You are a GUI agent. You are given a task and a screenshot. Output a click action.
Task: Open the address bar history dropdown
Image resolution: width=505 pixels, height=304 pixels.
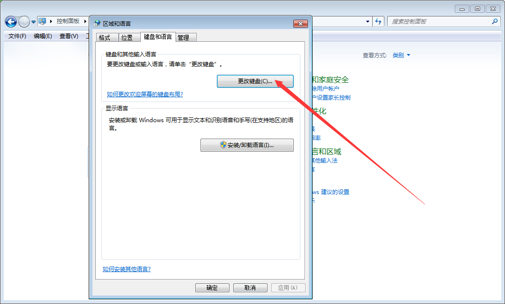tap(367, 21)
